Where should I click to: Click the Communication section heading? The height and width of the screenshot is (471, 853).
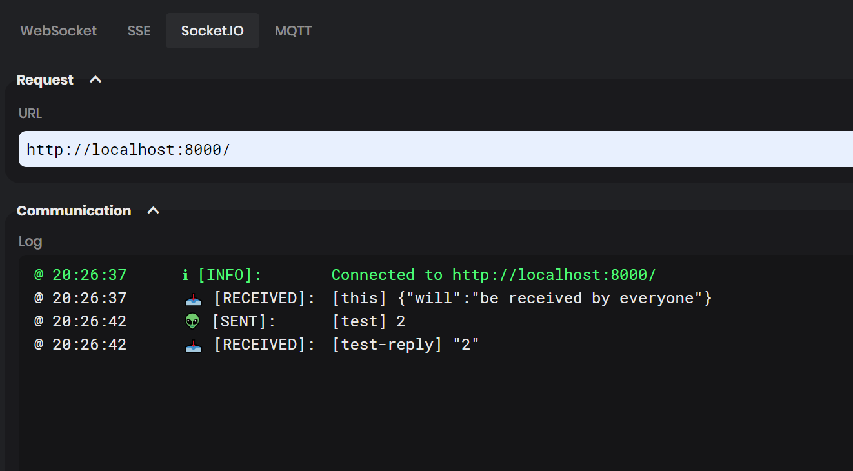pos(74,211)
